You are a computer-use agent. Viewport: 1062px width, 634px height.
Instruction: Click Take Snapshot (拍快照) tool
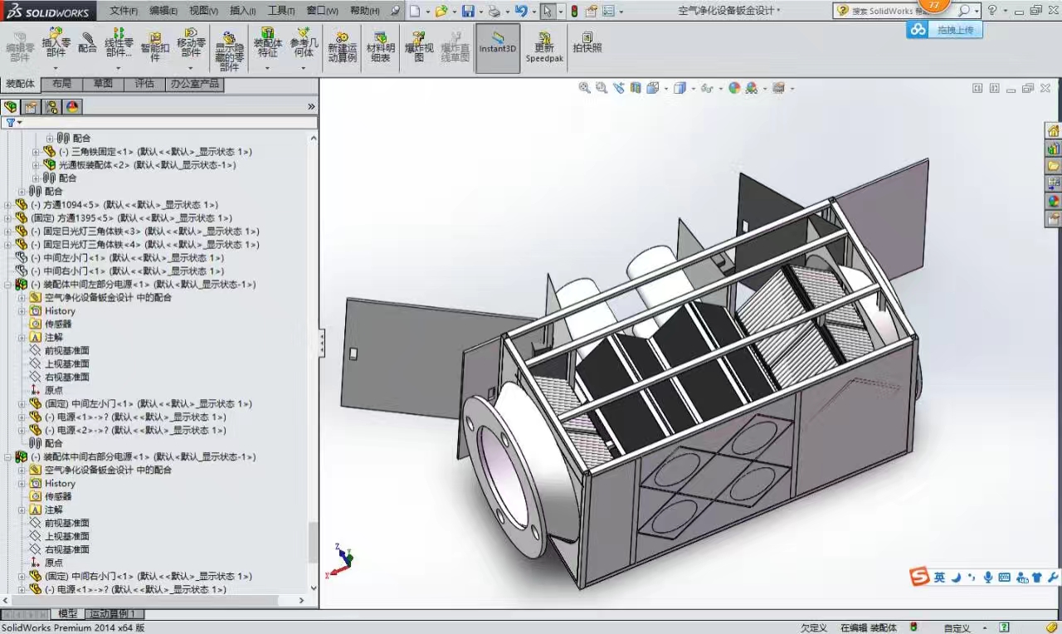[587, 43]
